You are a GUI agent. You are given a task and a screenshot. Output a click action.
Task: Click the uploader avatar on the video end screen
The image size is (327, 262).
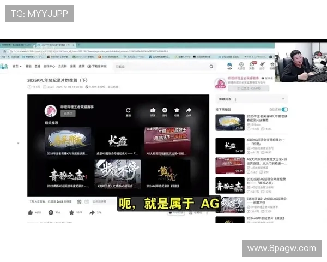click(51, 111)
